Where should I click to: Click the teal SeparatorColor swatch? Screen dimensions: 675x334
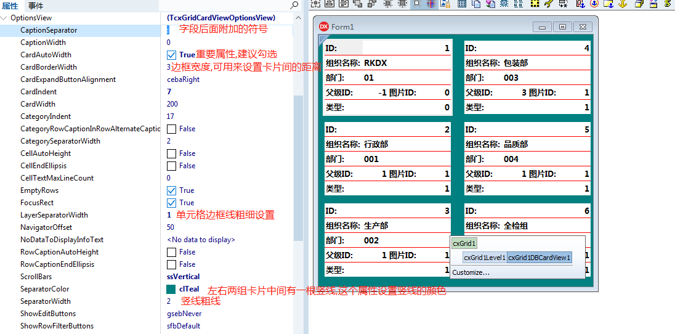pos(171,289)
